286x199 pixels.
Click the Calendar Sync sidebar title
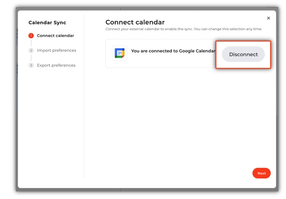(47, 23)
